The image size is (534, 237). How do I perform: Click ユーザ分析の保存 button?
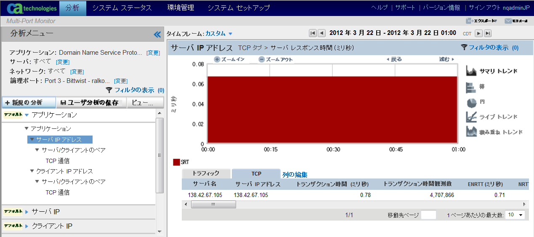[x=92, y=102]
